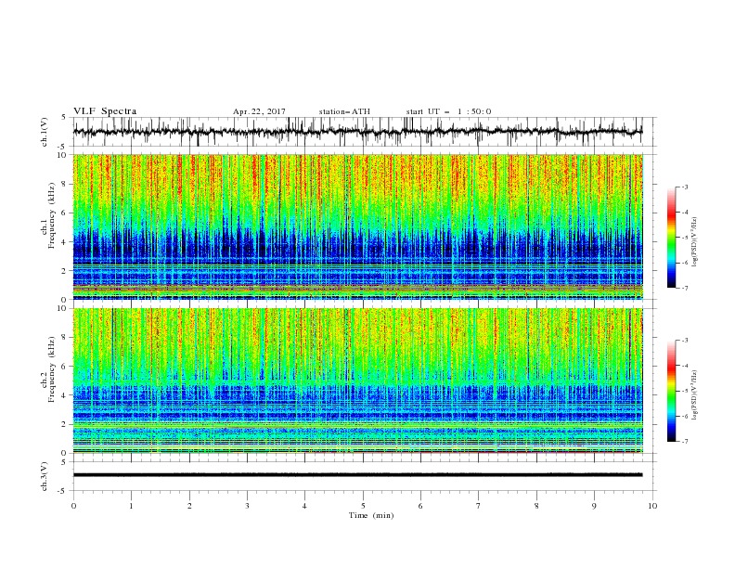Click the "2" kHz tick on the ch.1 frequency axis
The image size is (735, 568).
coord(65,271)
